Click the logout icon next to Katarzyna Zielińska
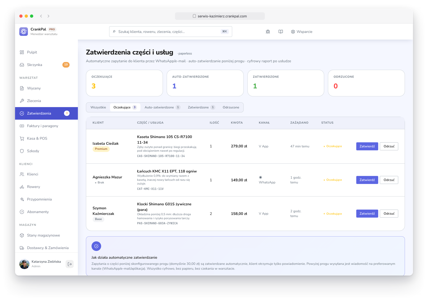The width and height of the screenshot is (428, 302). [70, 264]
